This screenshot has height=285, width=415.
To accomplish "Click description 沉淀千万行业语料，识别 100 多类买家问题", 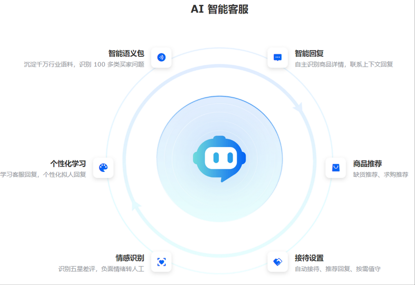I will pos(84,64).
